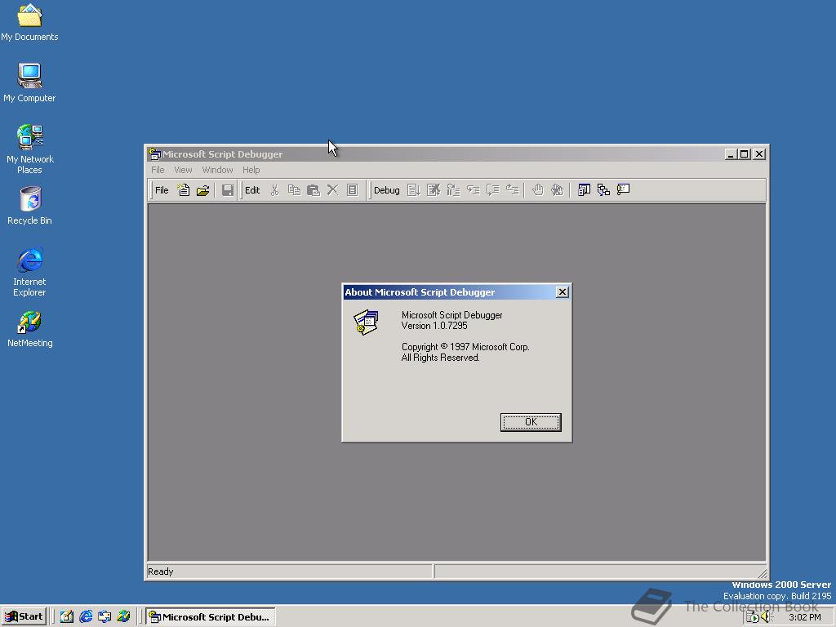The height and width of the screenshot is (627, 836).
Task: Open the Running Documents window icon
Action: [584, 189]
